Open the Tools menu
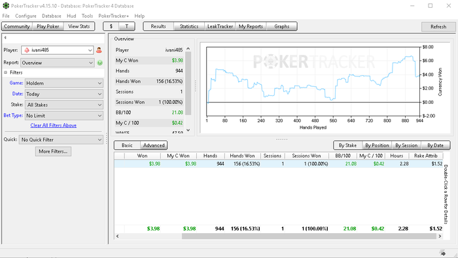The image size is (458, 258). click(x=87, y=16)
